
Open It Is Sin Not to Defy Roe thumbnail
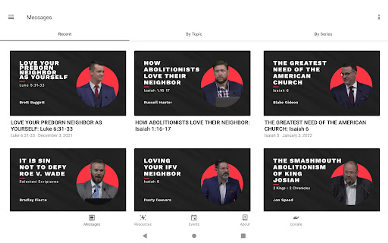pyautogui.click(x=68, y=180)
